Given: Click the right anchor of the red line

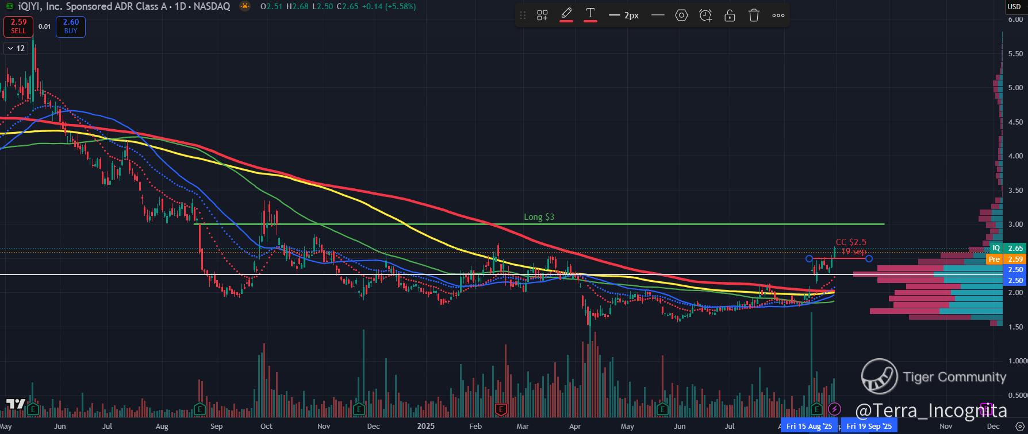Looking at the screenshot, I should (869, 258).
